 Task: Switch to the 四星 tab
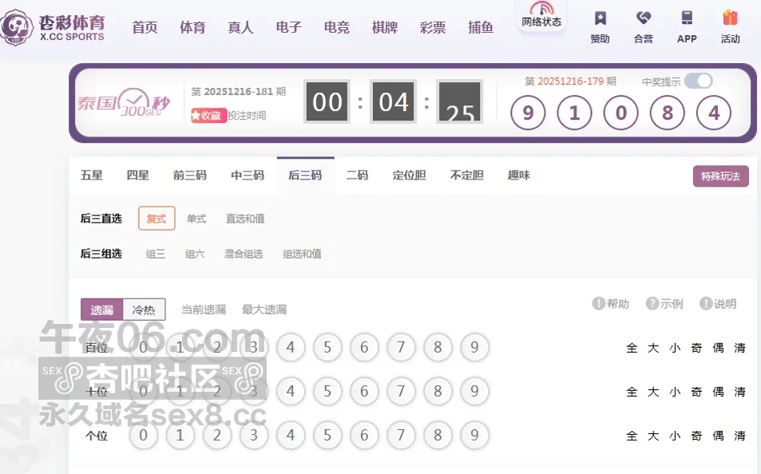pos(138,175)
